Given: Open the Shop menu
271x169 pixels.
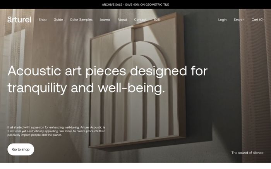Looking at the screenshot, I should pyautogui.click(x=43, y=20).
